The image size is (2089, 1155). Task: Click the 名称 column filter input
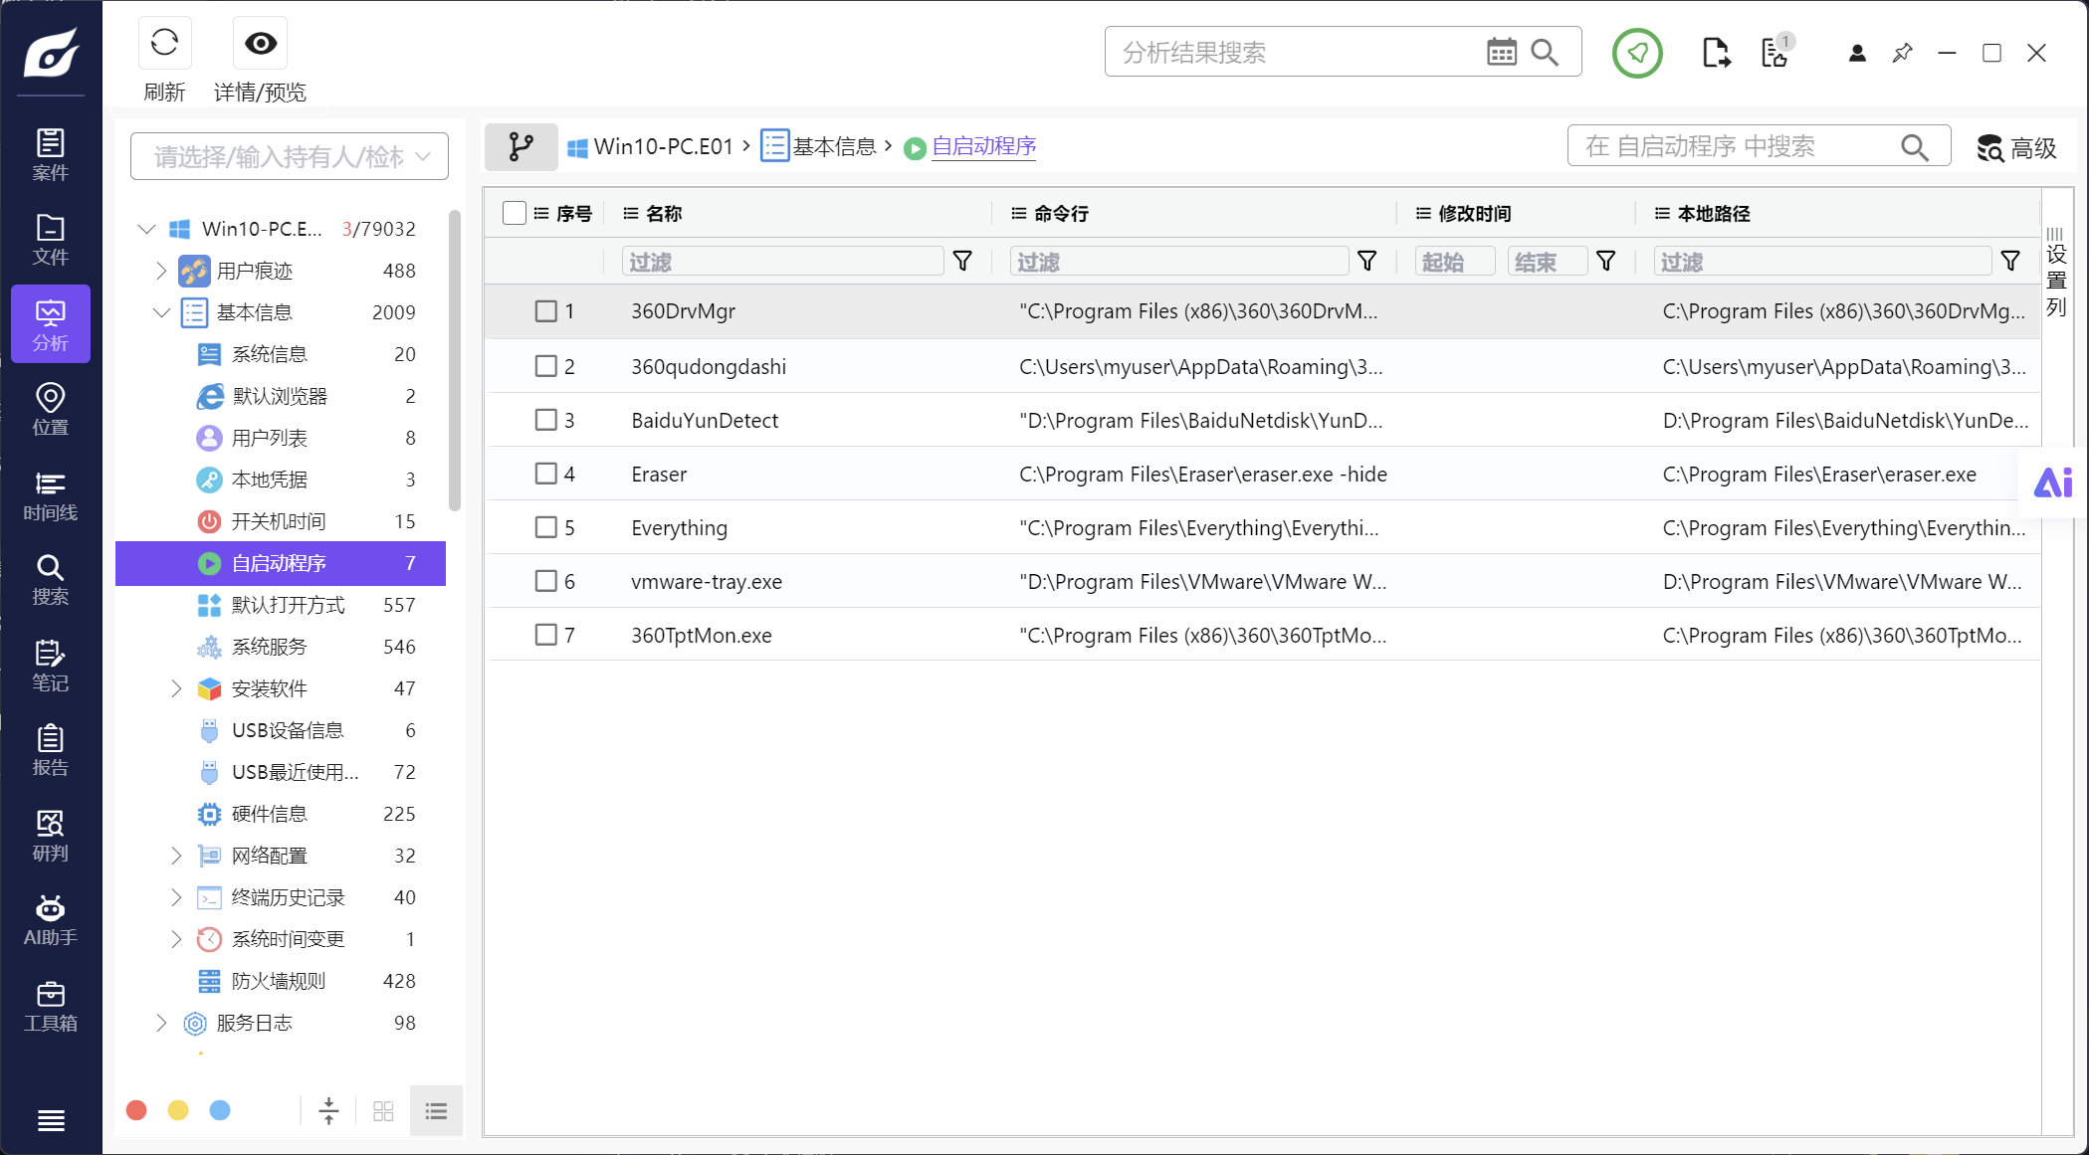coord(782,262)
